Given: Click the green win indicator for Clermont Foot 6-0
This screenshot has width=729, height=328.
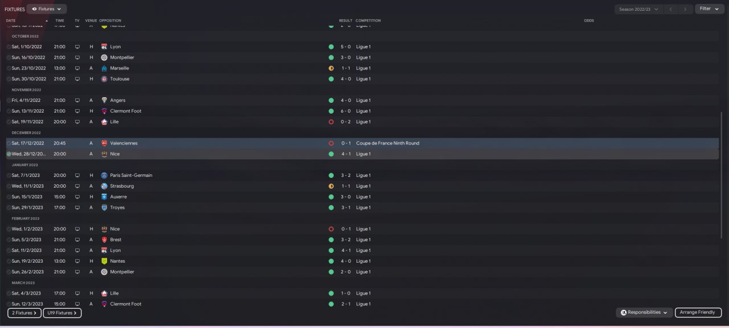Looking at the screenshot, I should tap(331, 111).
